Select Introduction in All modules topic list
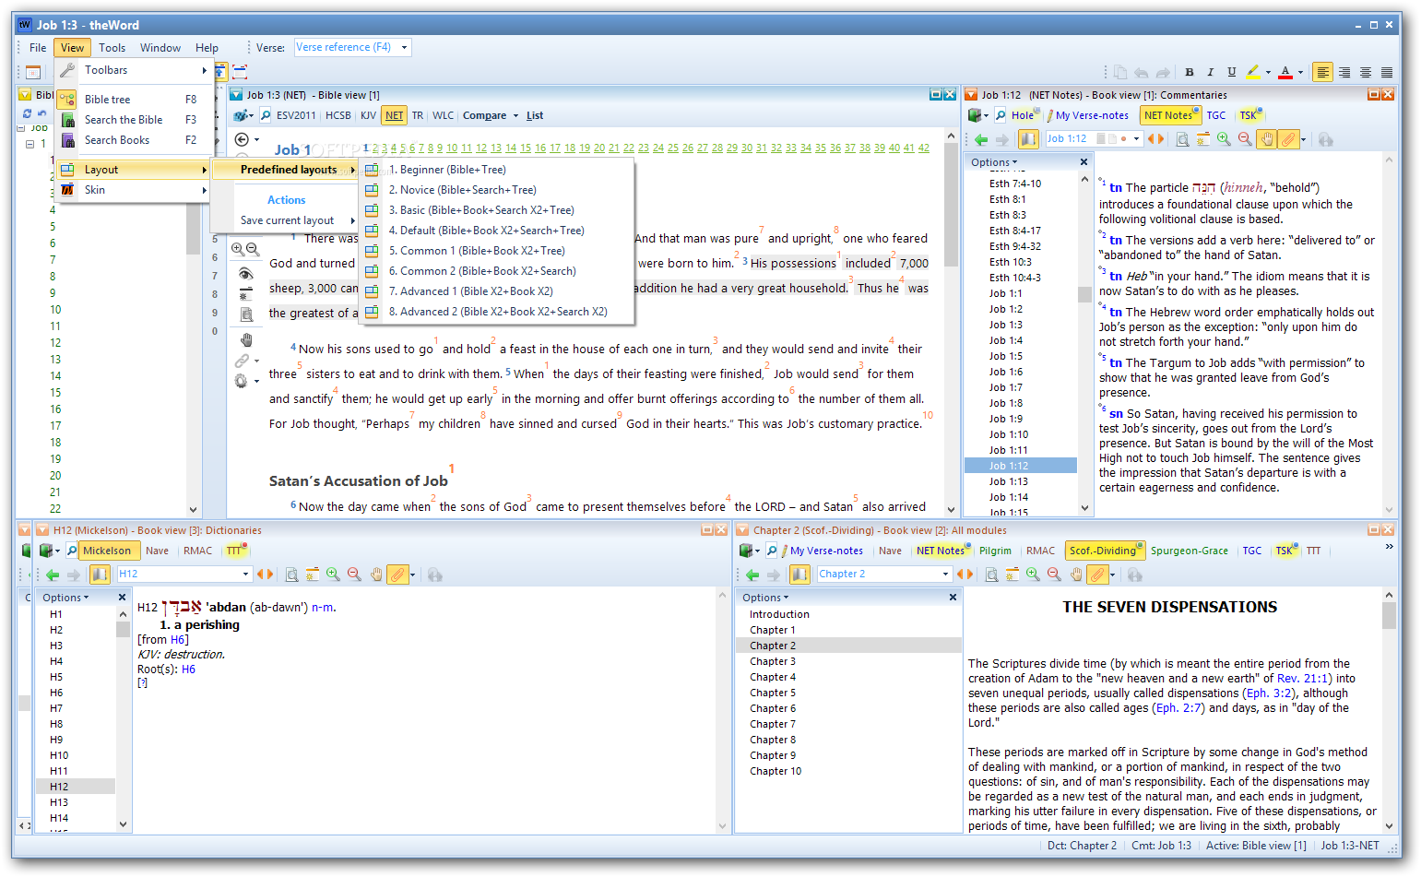The width and height of the screenshot is (1421, 877). [779, 614]
